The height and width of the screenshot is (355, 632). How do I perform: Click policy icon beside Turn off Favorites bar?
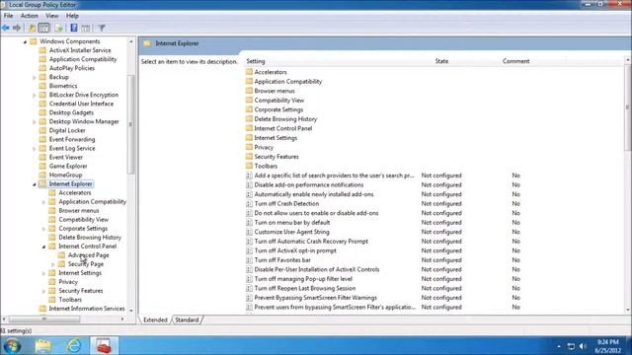click(249, 260)
